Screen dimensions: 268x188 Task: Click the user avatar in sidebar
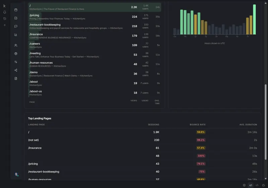tap(16, 174)
